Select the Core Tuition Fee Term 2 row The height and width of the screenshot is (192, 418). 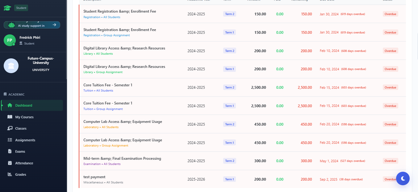pyautogui.click(x=154, y=88)
